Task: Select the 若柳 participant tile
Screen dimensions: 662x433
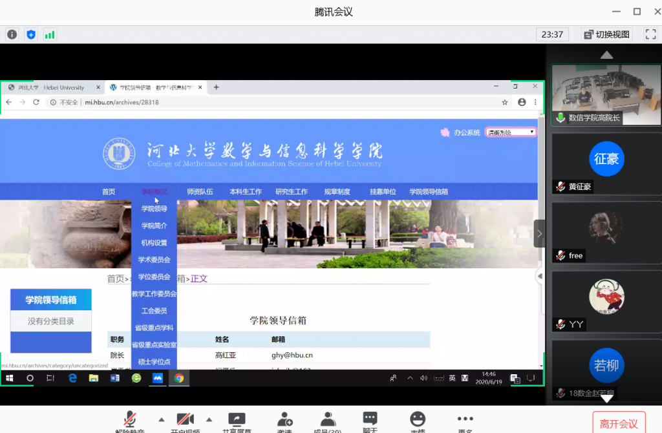Action: pyautogui.click(x=606, y=370)
